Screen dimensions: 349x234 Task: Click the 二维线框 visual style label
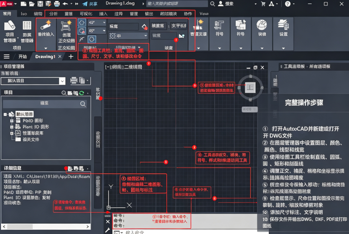133,67
